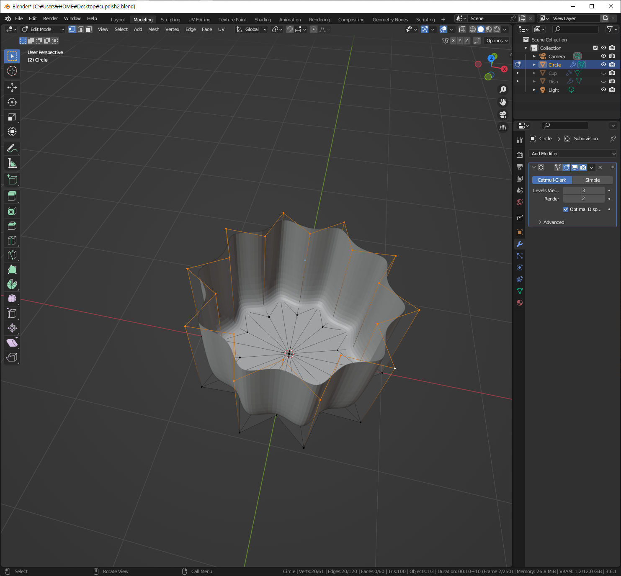Select the Annotate tool
Screen dimensions: 621x576
(12, 148)
